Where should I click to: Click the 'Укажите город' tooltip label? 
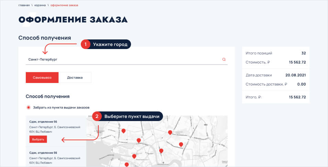tap(110, 44)
